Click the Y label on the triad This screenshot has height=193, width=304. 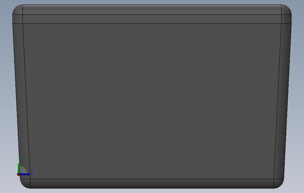click(19, 160)
